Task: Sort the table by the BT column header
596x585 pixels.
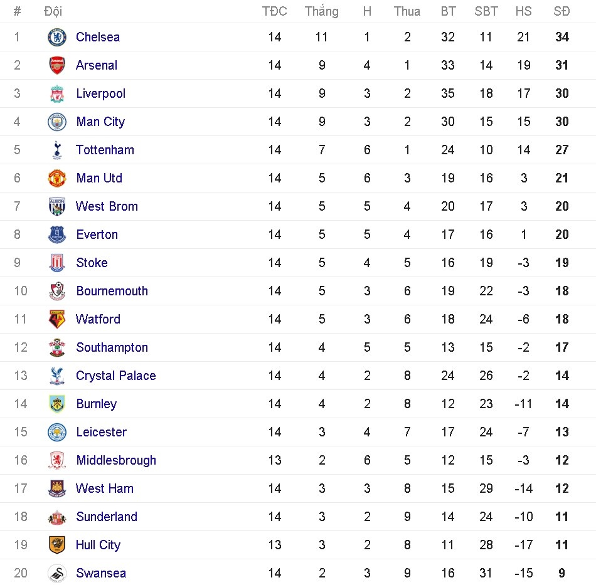Action: pos(447,11)
